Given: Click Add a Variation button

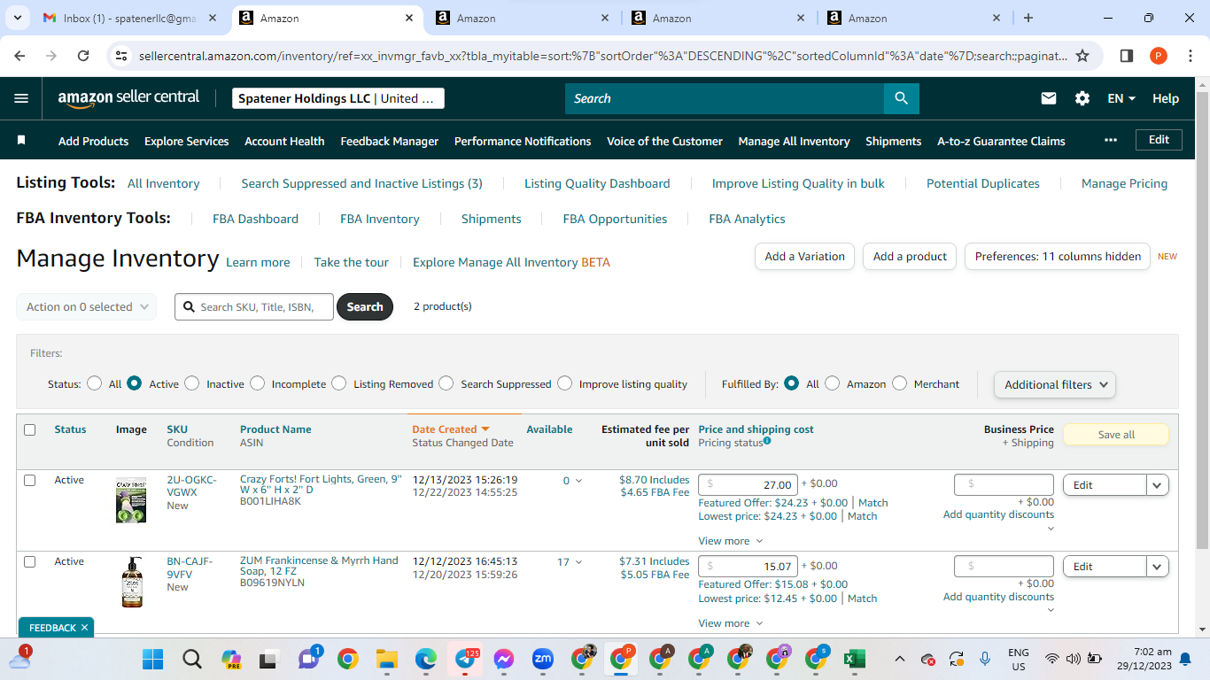Looking at the screenshot, I should [804, 256].
